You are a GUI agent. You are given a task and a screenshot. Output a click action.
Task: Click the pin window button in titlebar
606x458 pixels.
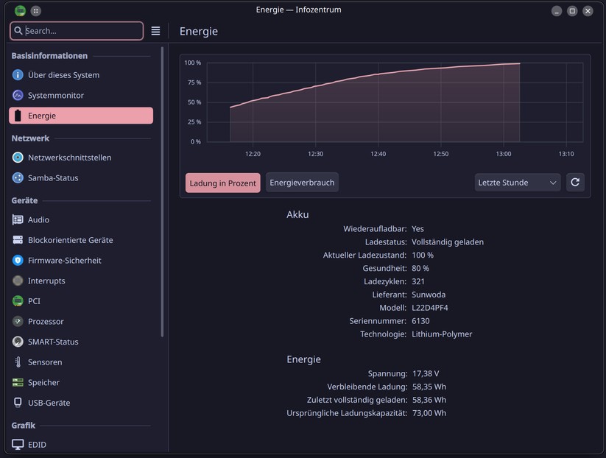(36, 11)
